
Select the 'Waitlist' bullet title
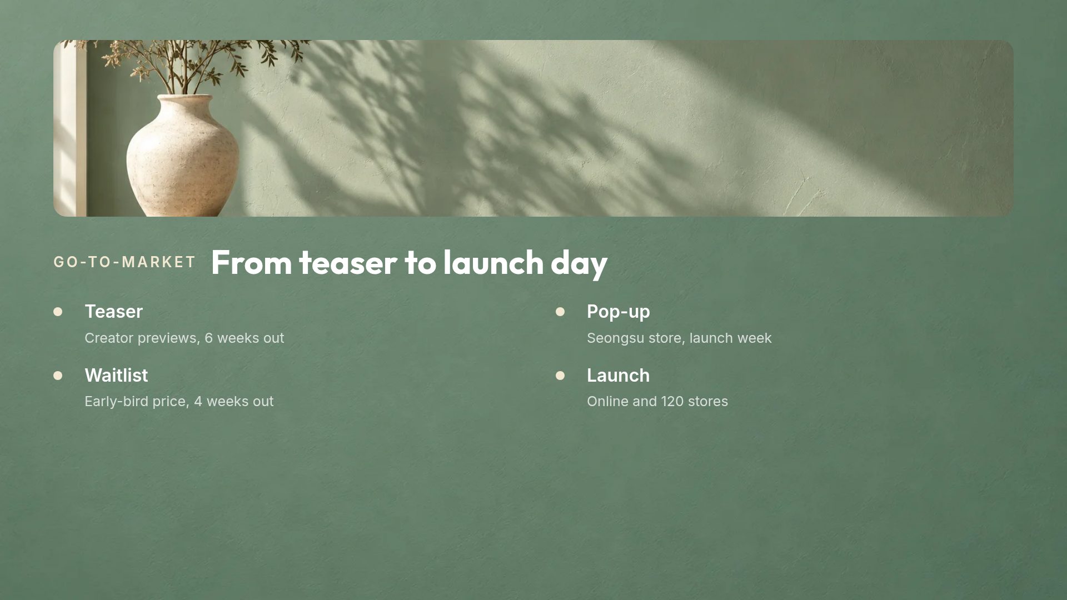tap(116, 376)
